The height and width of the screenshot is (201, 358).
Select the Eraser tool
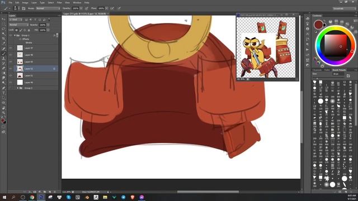click(3, 68)
